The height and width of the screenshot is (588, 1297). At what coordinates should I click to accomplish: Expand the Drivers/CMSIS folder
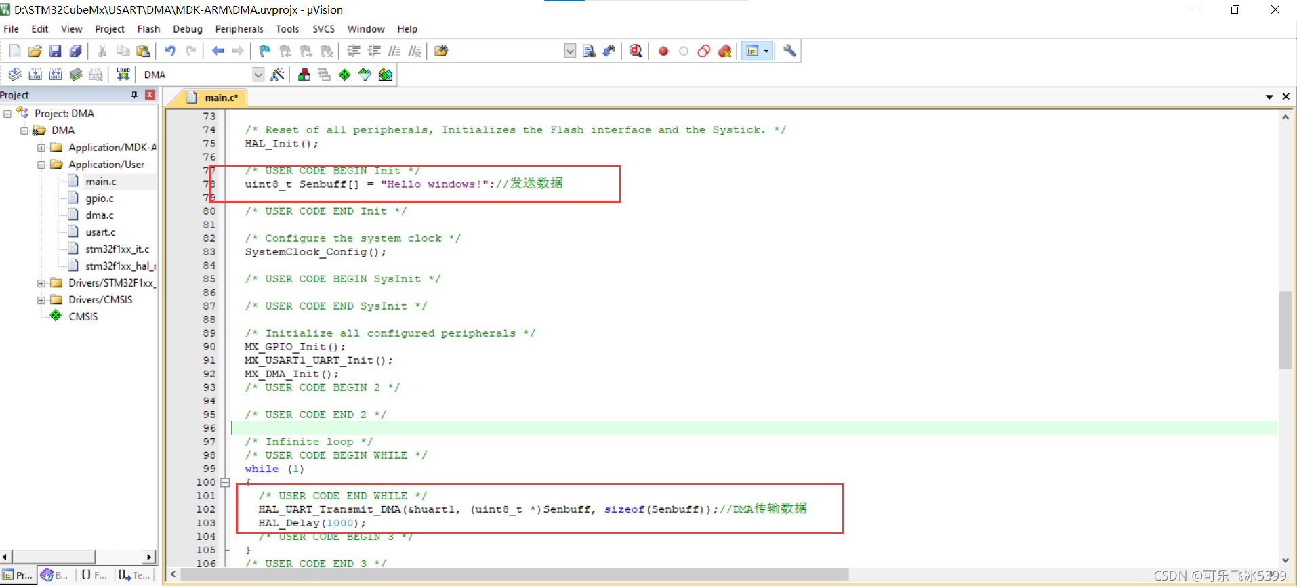tap(41, 300)
